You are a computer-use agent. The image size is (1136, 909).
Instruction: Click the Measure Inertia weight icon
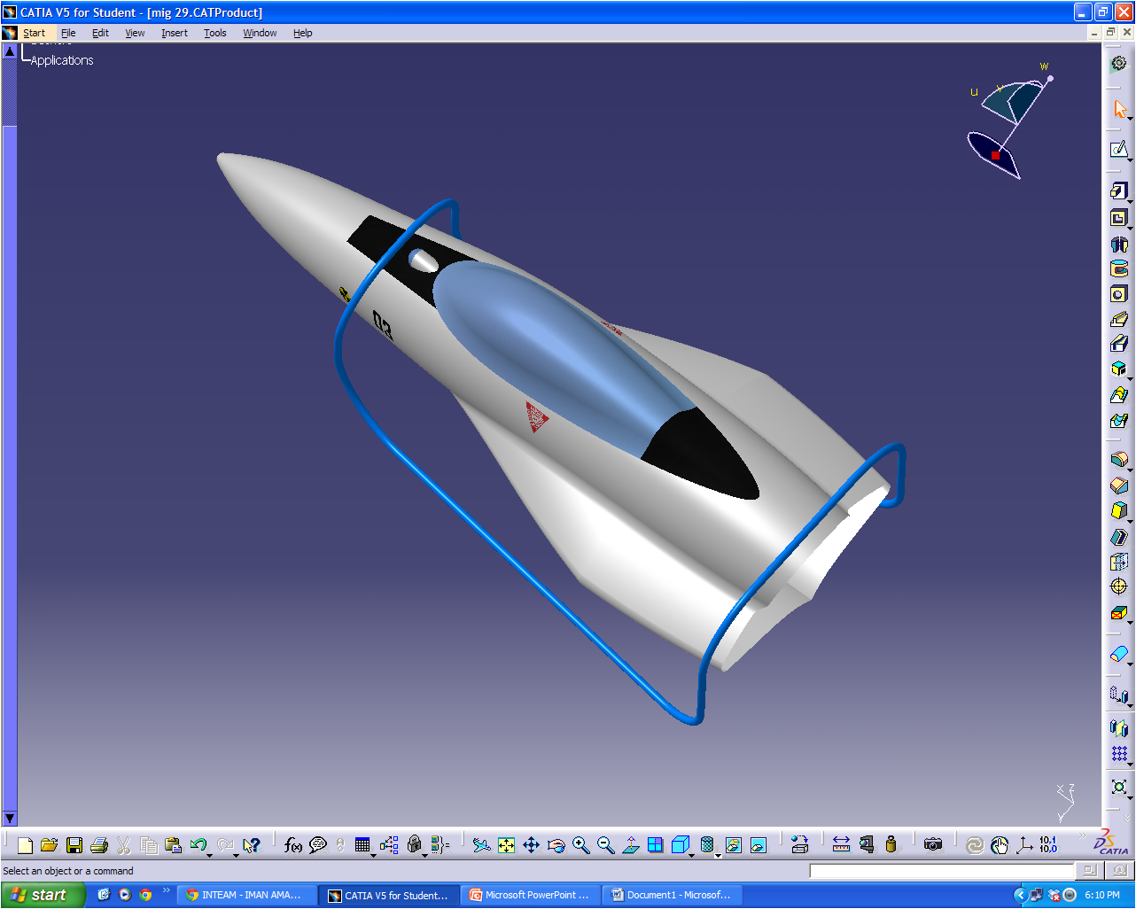[x=891, y=845]
